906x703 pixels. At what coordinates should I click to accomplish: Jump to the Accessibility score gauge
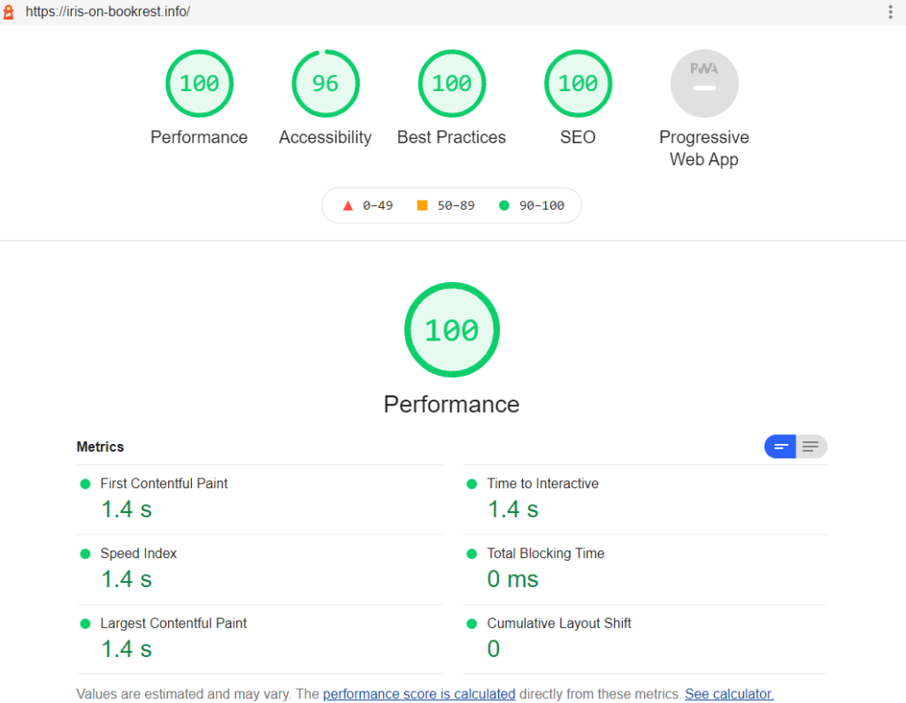coord(326,84)
